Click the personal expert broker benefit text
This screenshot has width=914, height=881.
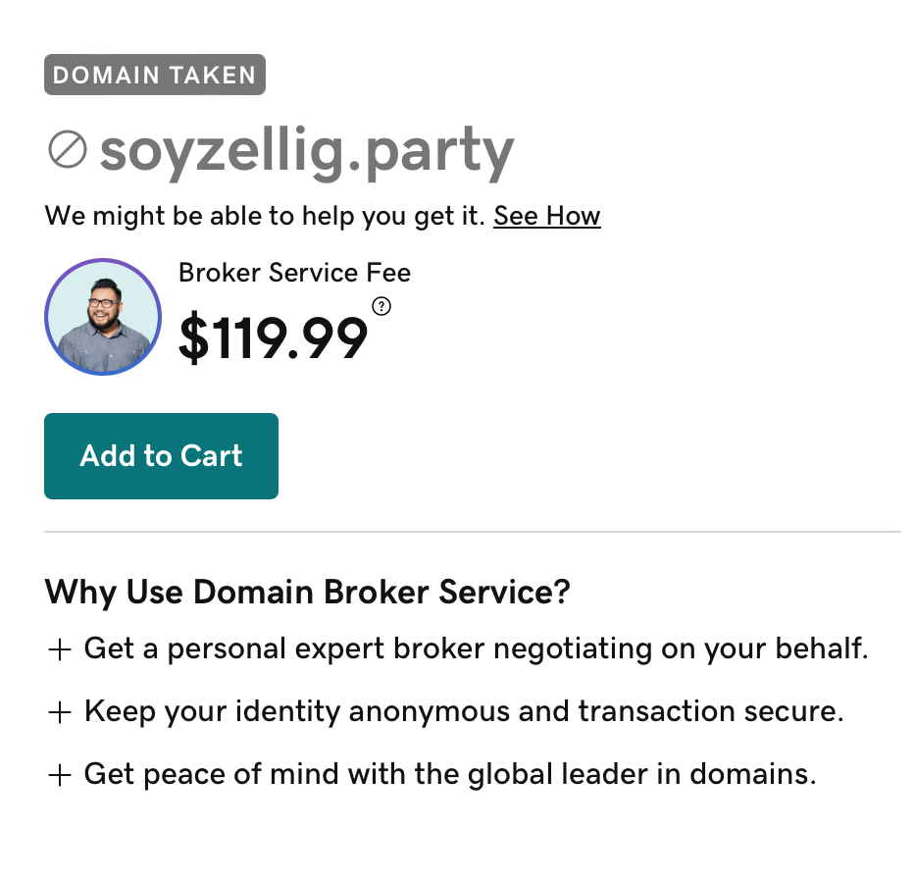coord(477,649)
